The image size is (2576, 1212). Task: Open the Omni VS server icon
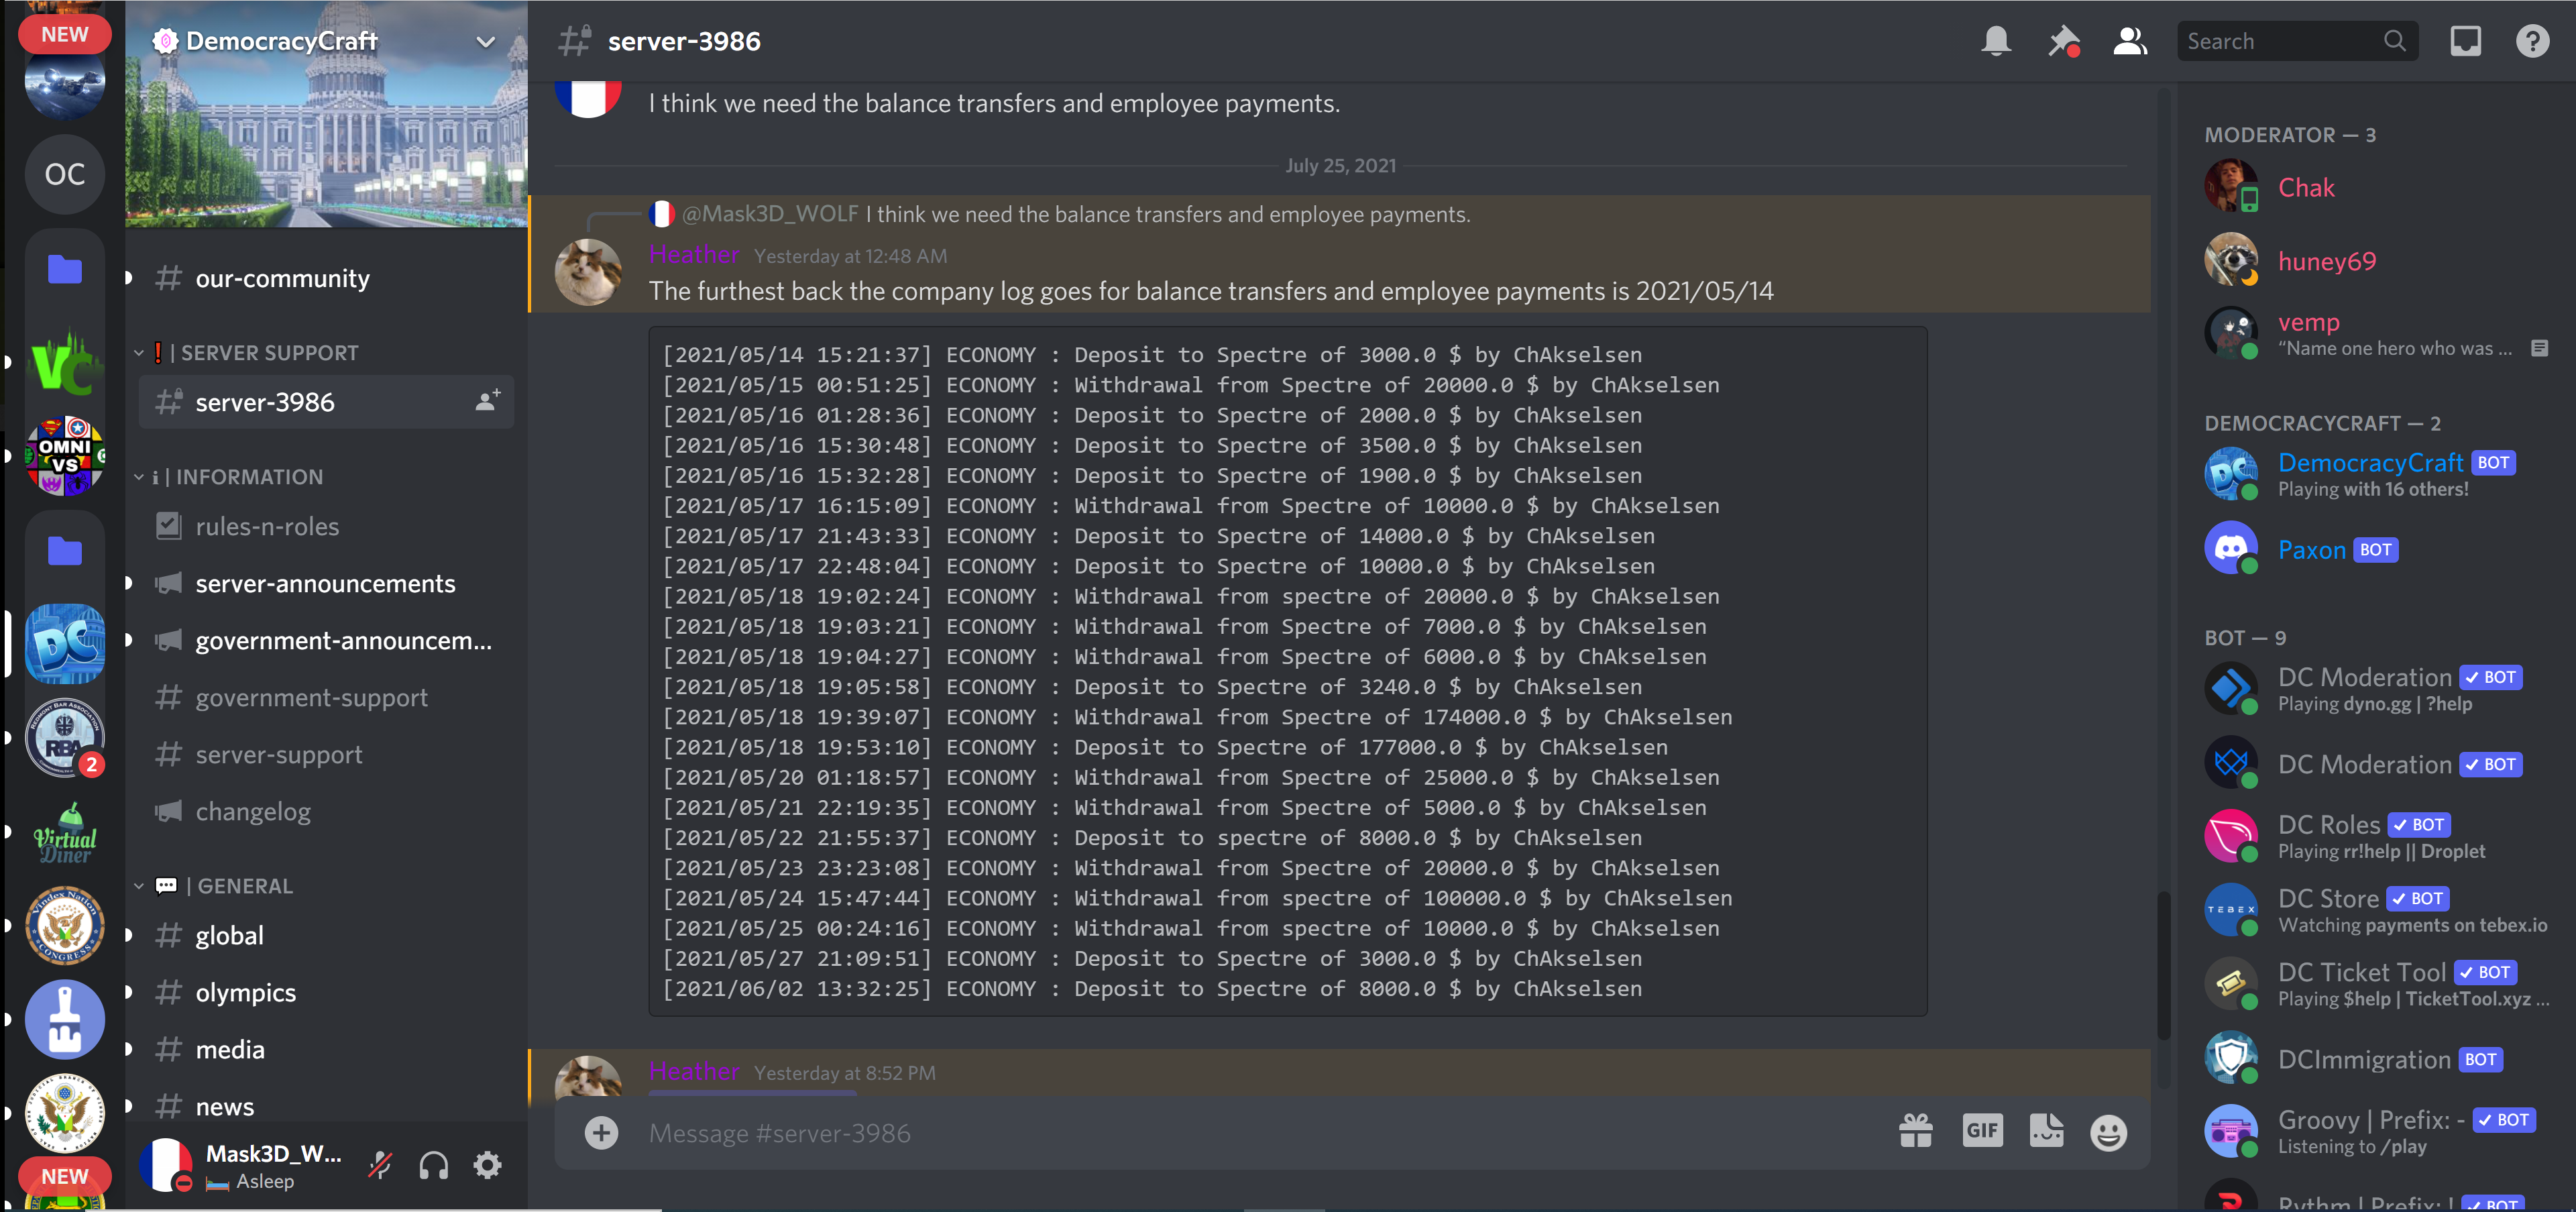click(x=64, y=456)
